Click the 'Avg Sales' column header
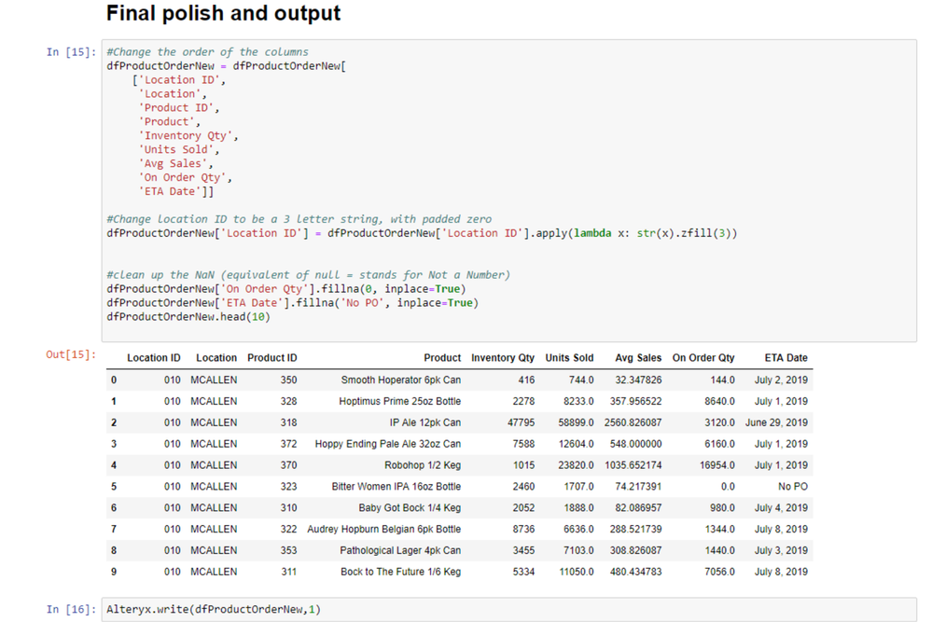 click(x=638, y=358)
